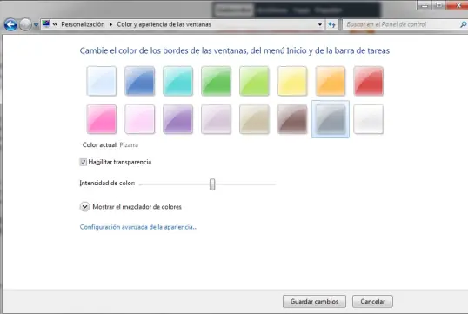Uncheck Habilitar transparencia checkbox
Screen dimensions: 468x314
(x=84, y=162)
